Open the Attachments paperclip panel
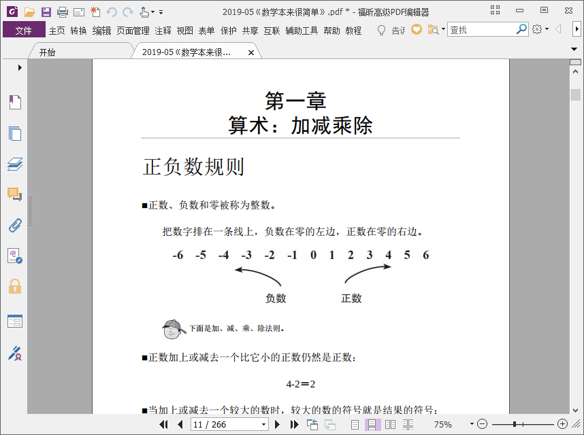 15,225
